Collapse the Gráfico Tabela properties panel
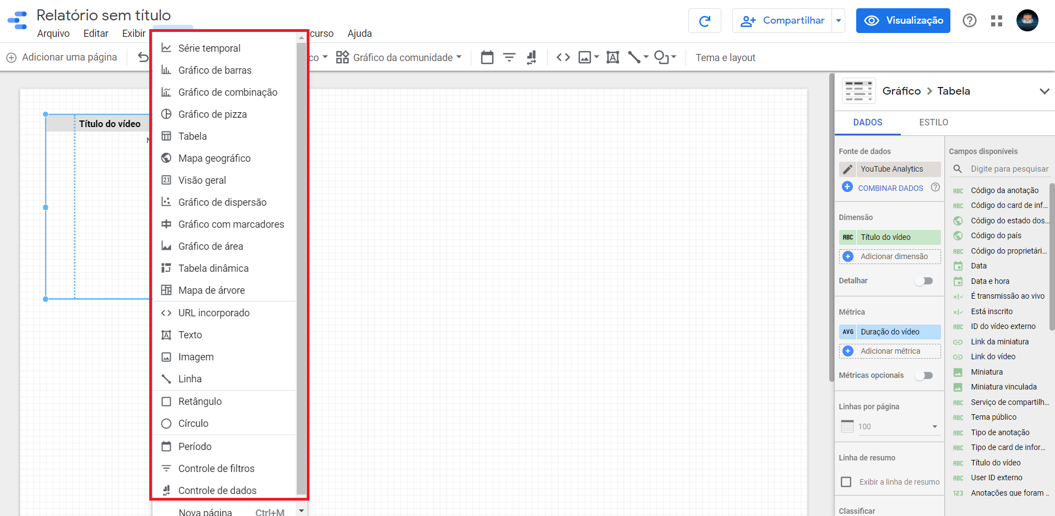 (x=1045, y=91)
